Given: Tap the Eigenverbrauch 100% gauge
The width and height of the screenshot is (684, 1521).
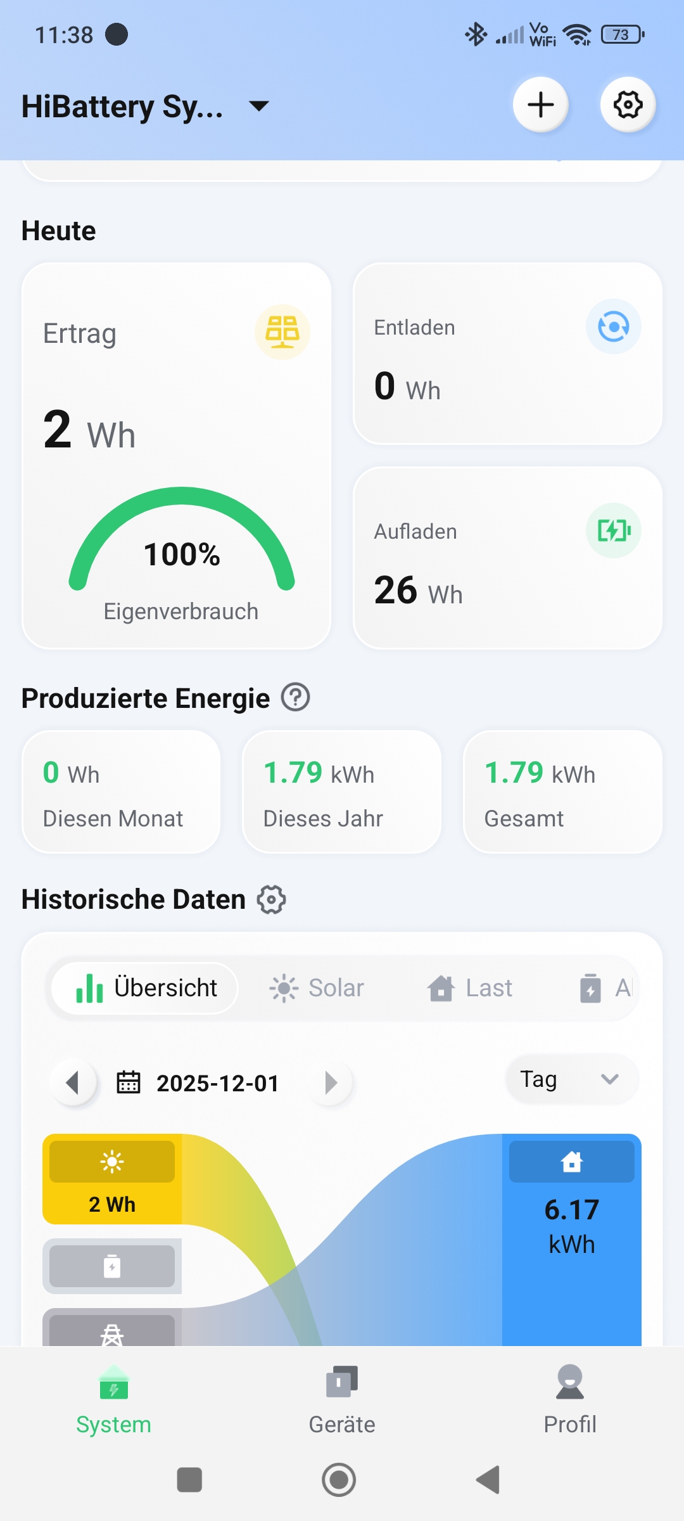Looking at the screenshot, I should point(182,551).
